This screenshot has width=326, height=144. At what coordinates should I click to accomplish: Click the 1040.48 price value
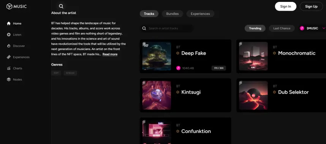(x=188, y=68)
